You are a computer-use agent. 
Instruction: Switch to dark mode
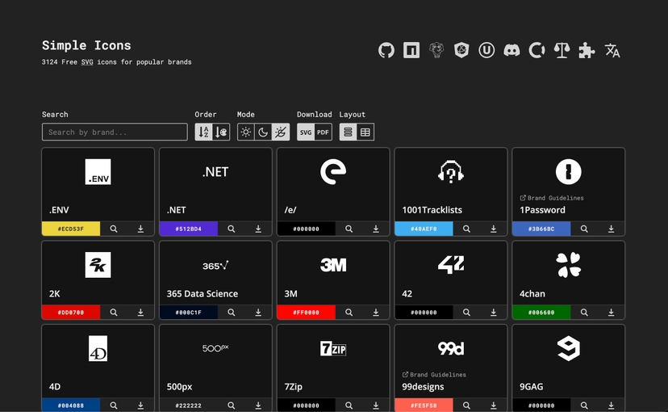(x=263, y=132)
